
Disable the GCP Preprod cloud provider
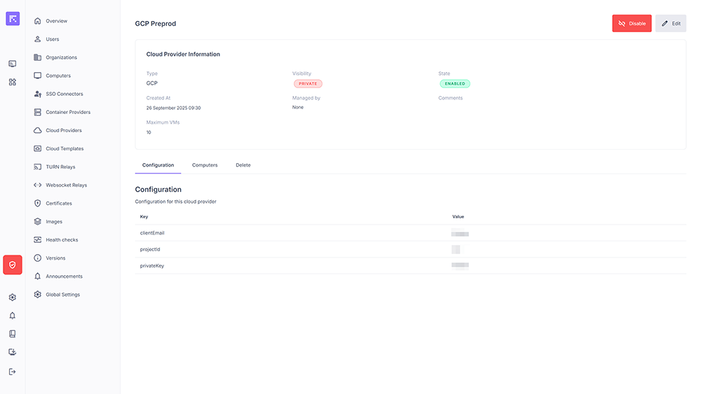point(632,23)
